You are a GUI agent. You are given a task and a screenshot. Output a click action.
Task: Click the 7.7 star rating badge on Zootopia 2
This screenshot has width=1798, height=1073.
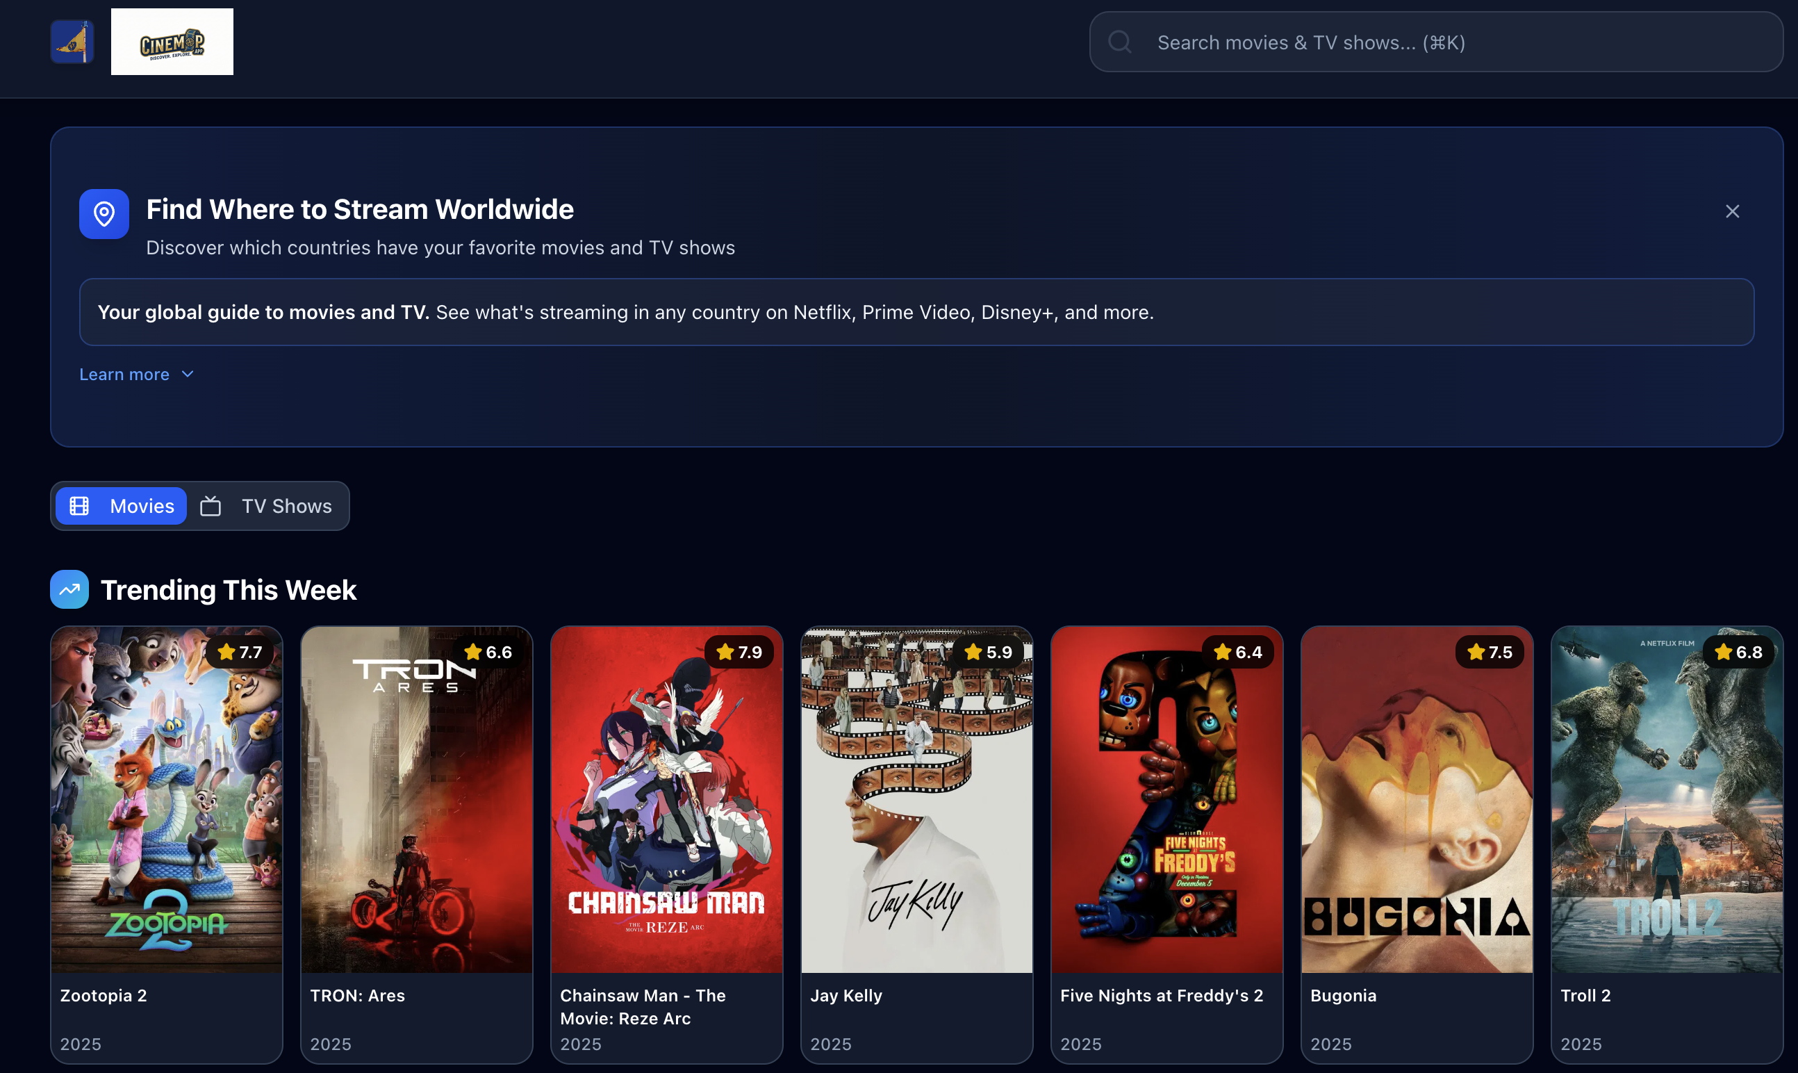240,652
